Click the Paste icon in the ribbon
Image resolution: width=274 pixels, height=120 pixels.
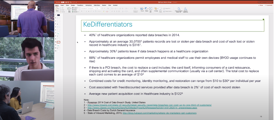point(57,10)
